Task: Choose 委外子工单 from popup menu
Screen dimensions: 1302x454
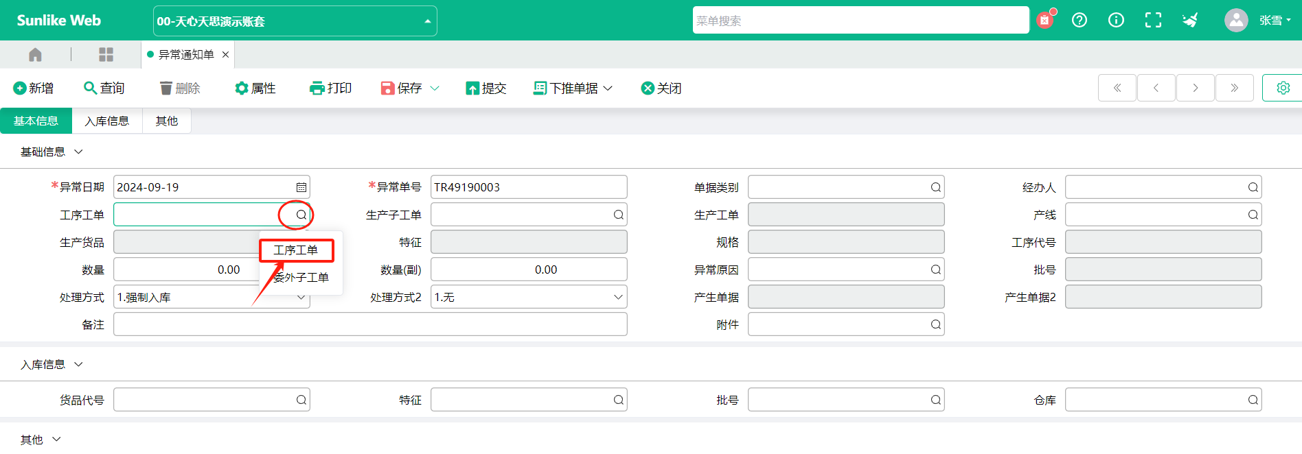Action: click(x=301, y=277)
